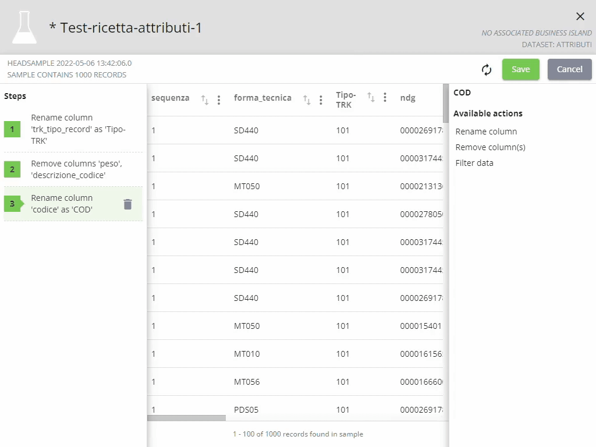Click the horizontal scrollbar below the data table
Image resolution: width=596 pixels, height=447 pixels.
tap(187, 417)
